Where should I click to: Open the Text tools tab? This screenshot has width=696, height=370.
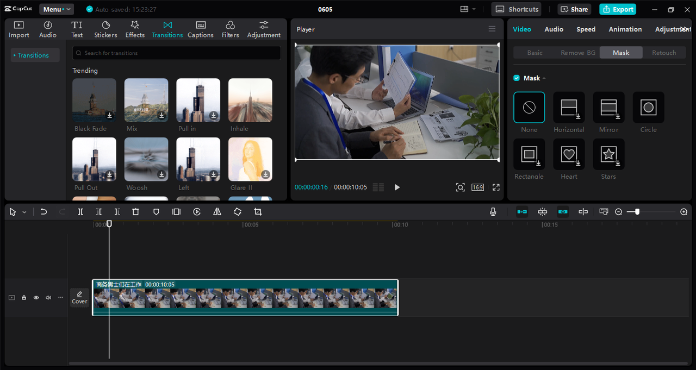point(77,29)
